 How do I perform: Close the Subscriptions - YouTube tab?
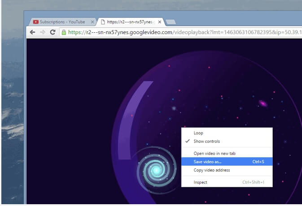(92, 22)
